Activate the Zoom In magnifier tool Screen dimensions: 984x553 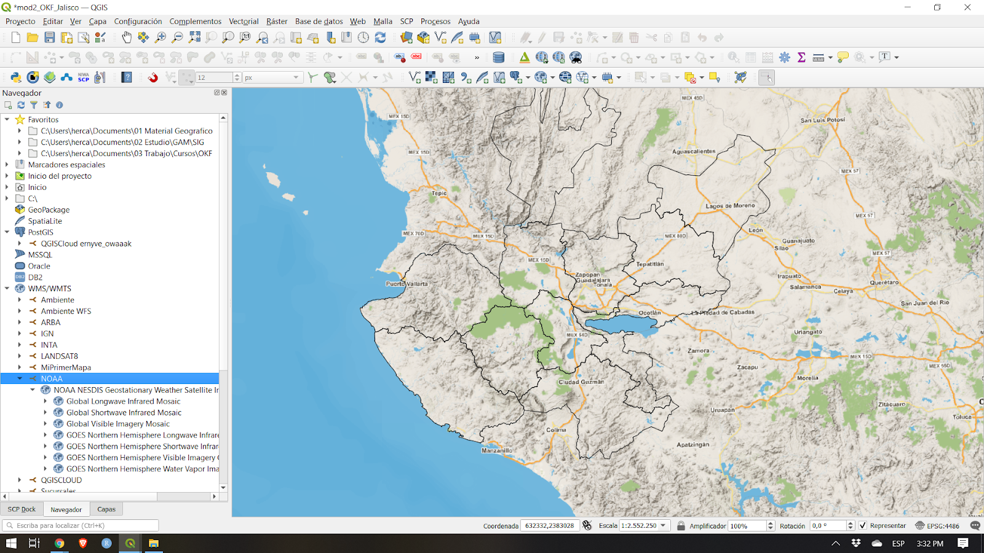161,37
